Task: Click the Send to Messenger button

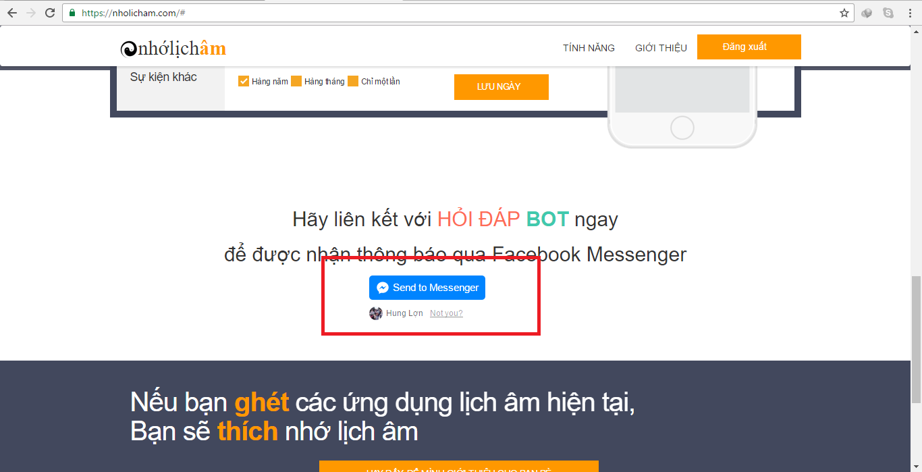Action: [427, 288]
